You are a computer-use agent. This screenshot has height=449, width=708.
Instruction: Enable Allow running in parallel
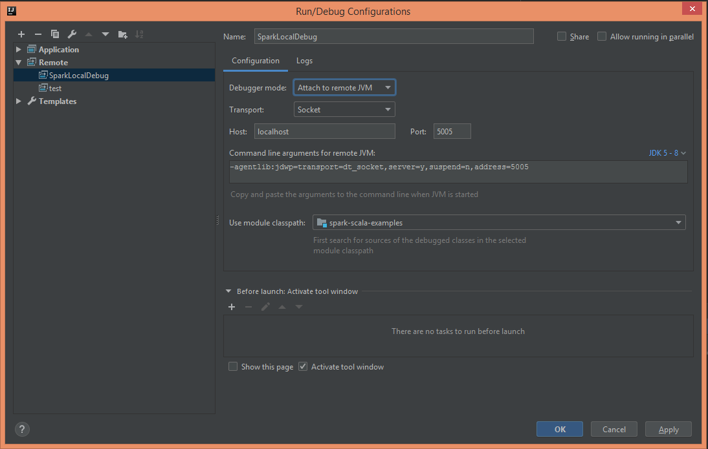602,37
